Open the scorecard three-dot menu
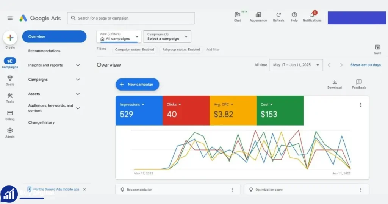The image size is (388, 204). (361, 105)
